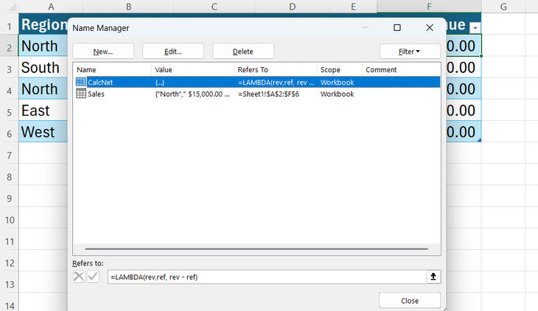Click the Delete button
538x311 pixels.
243,52
